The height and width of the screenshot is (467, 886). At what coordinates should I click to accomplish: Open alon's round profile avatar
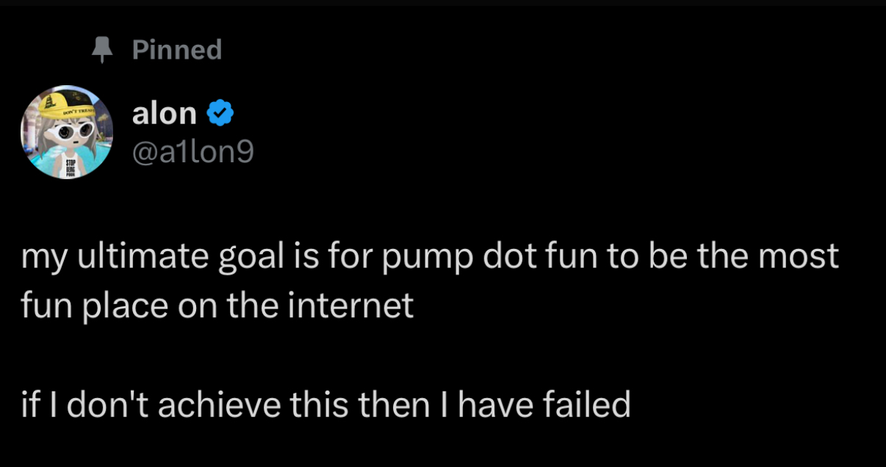(x=66, y=132)
